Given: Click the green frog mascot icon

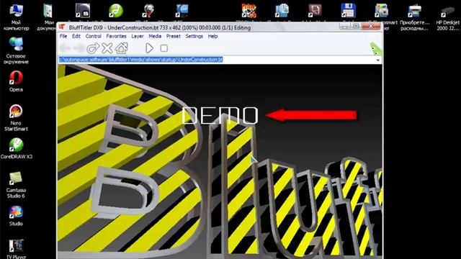Looking at the screenshot, I should point(375,48).
